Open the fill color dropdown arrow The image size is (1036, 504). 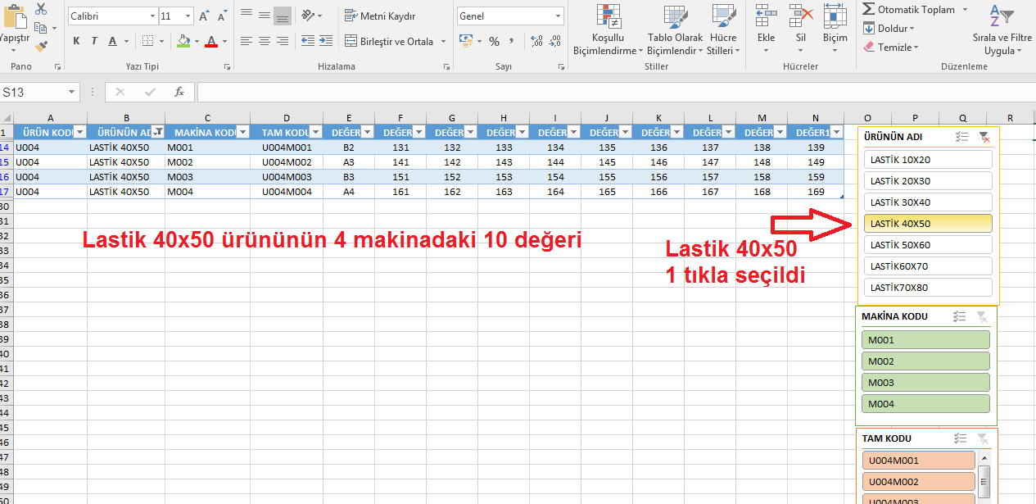(x=197, y=41)
